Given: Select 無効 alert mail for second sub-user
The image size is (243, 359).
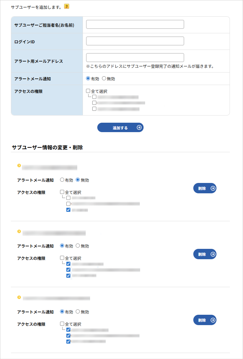Looking at the screenshot, I should point(78,246).
